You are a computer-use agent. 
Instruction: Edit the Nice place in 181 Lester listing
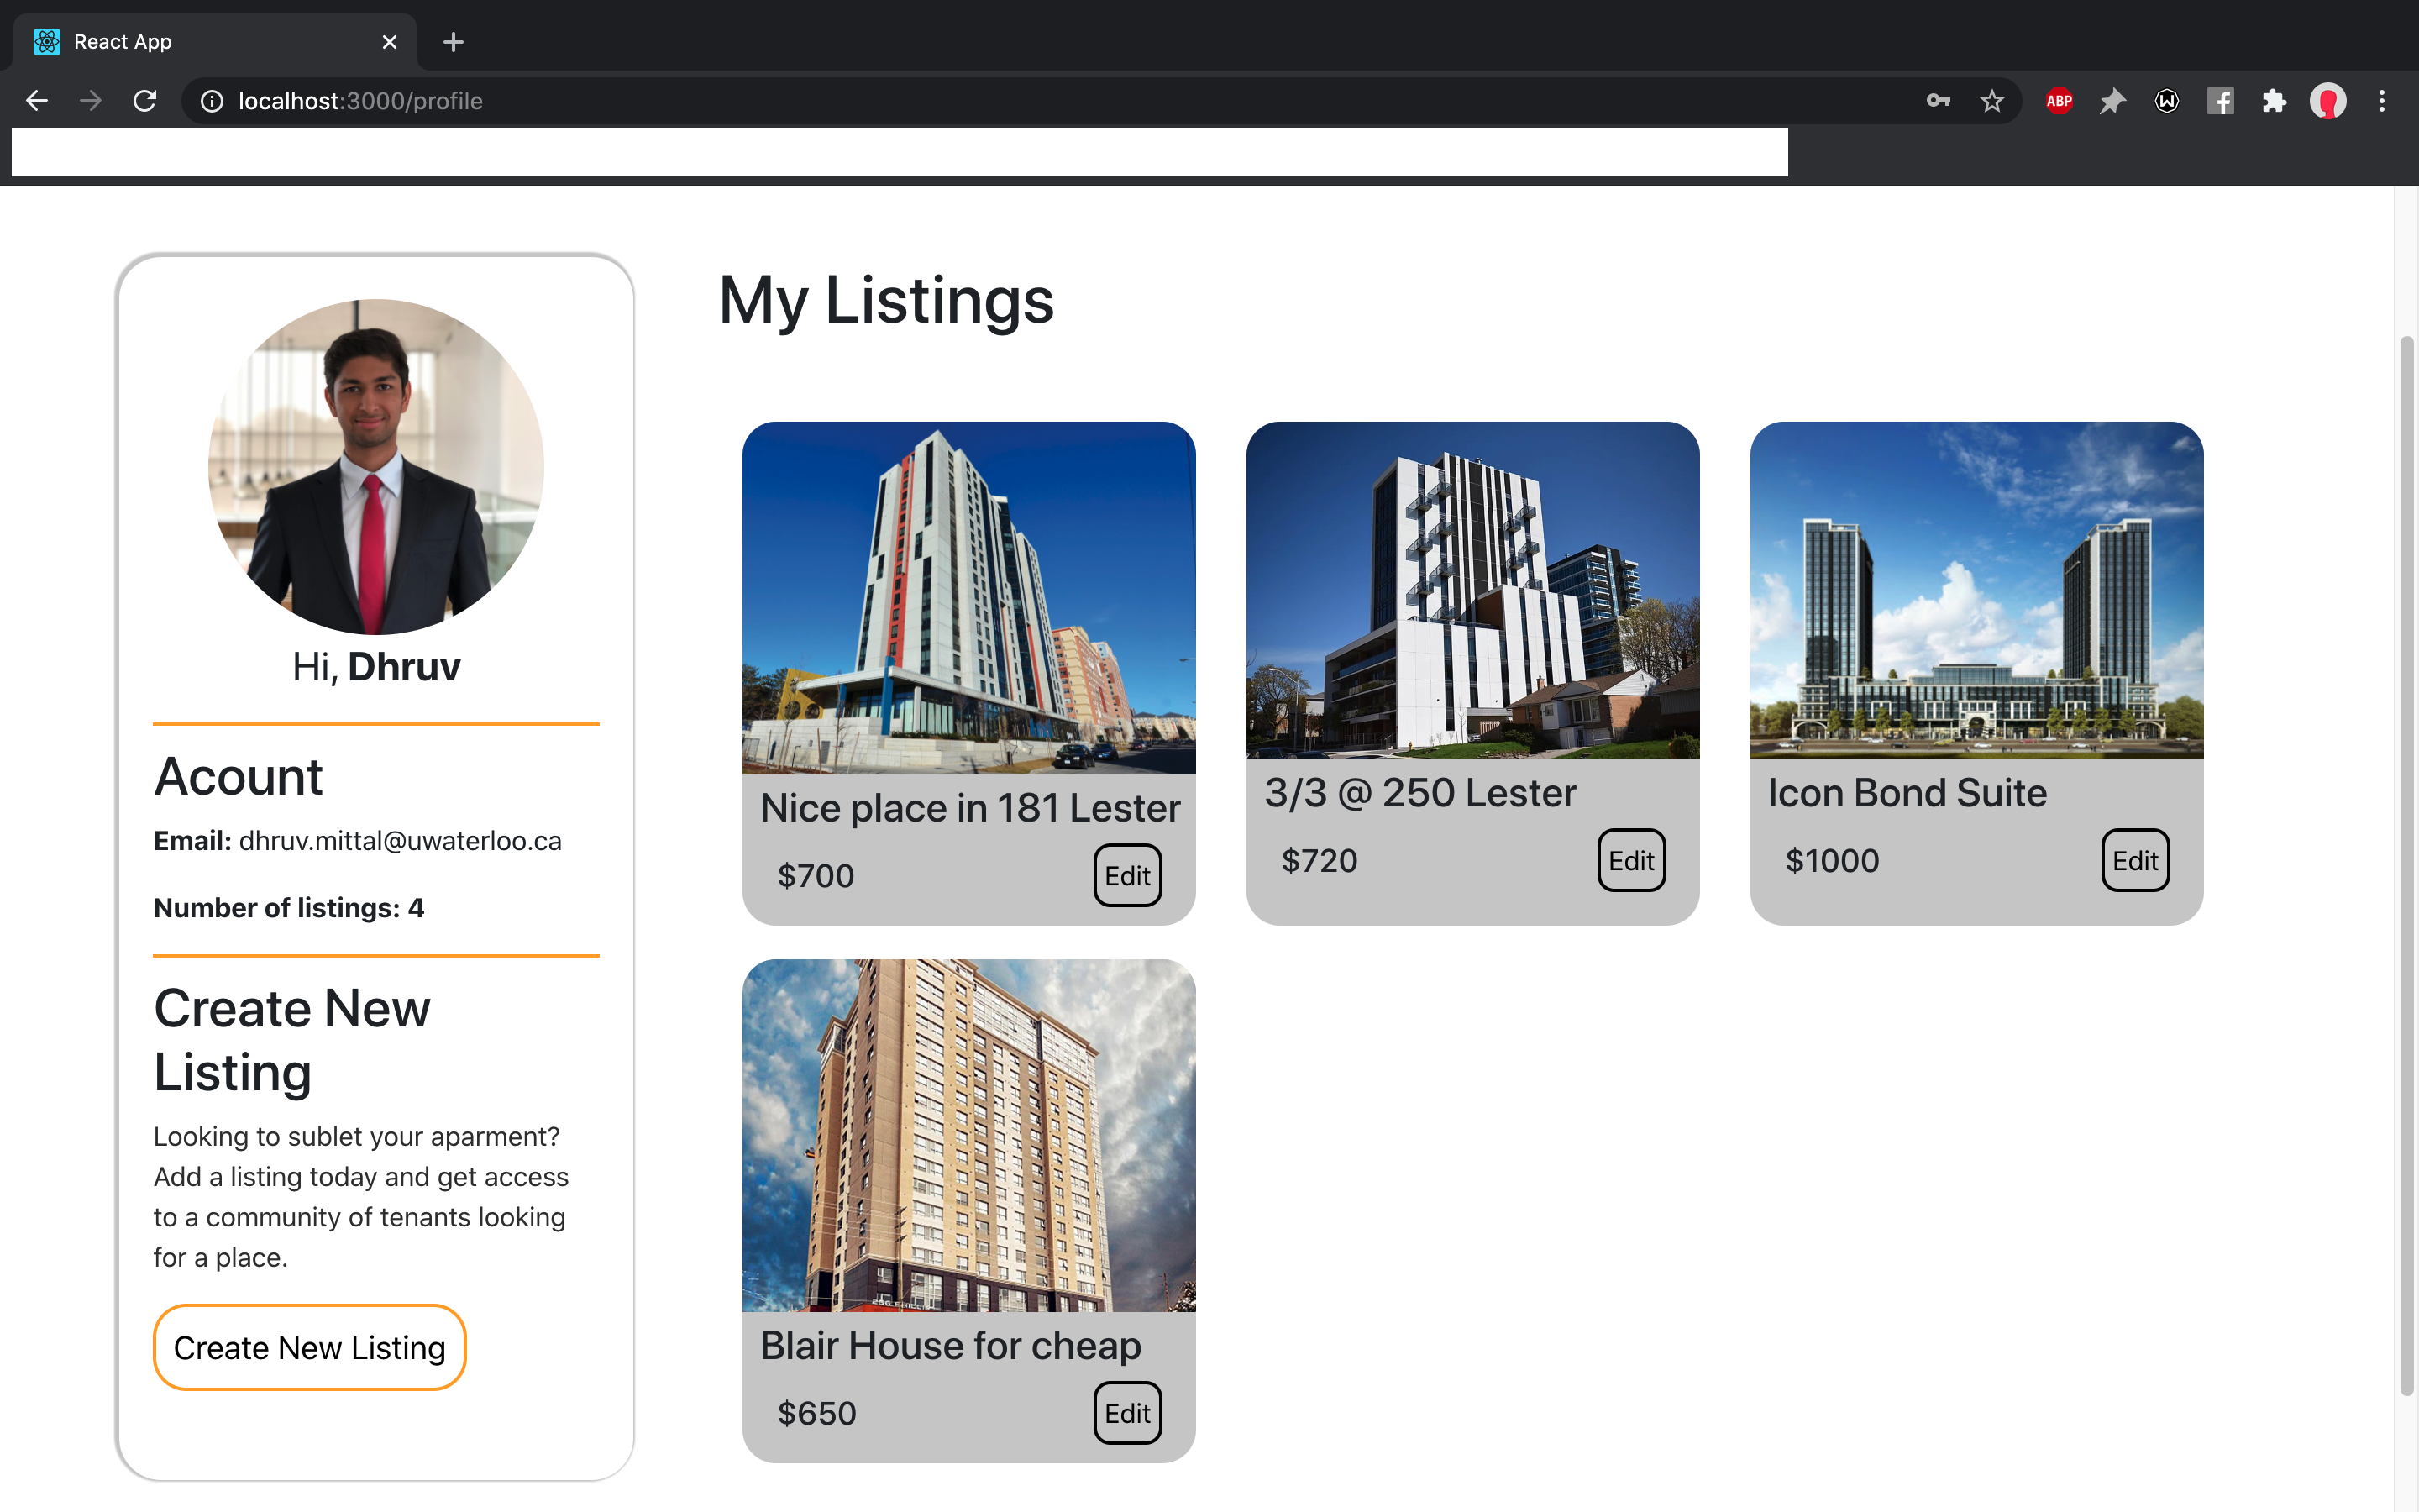tap(1126, 876)
